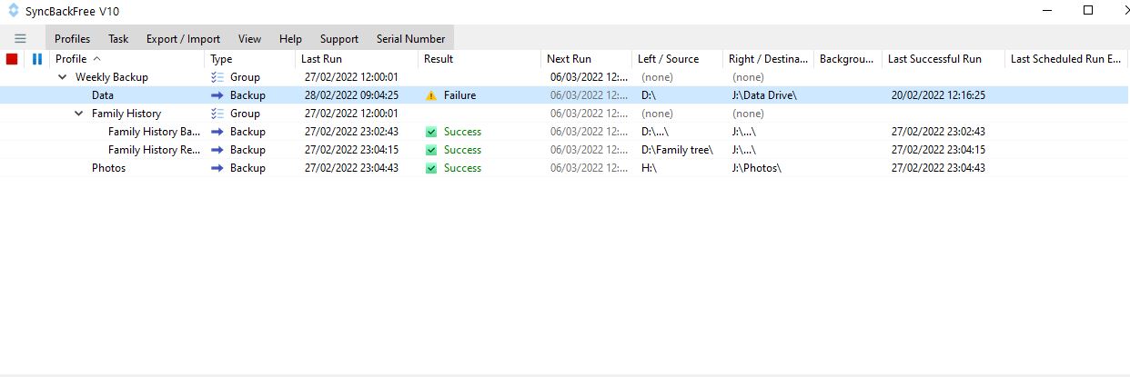Click the Family History group type icon

point(217,114)
